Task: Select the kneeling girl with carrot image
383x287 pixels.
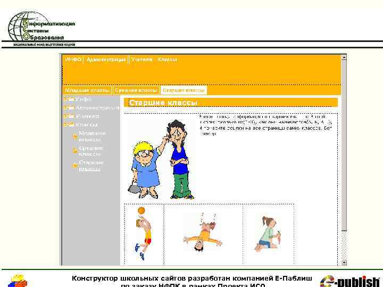Action: coord(268,233)
